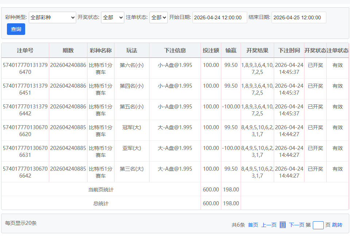This screenshot has height=238, width=350.
Task: Click the 期数 column header
Action: tap(68, 50)
